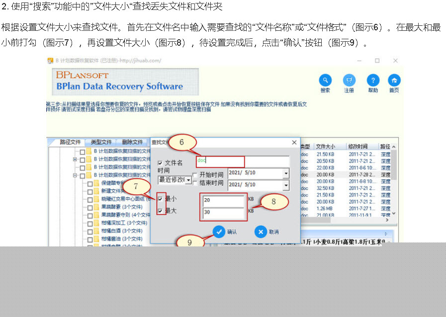
Task: Click the 取消 cancel button
Action: click(267, 232)
